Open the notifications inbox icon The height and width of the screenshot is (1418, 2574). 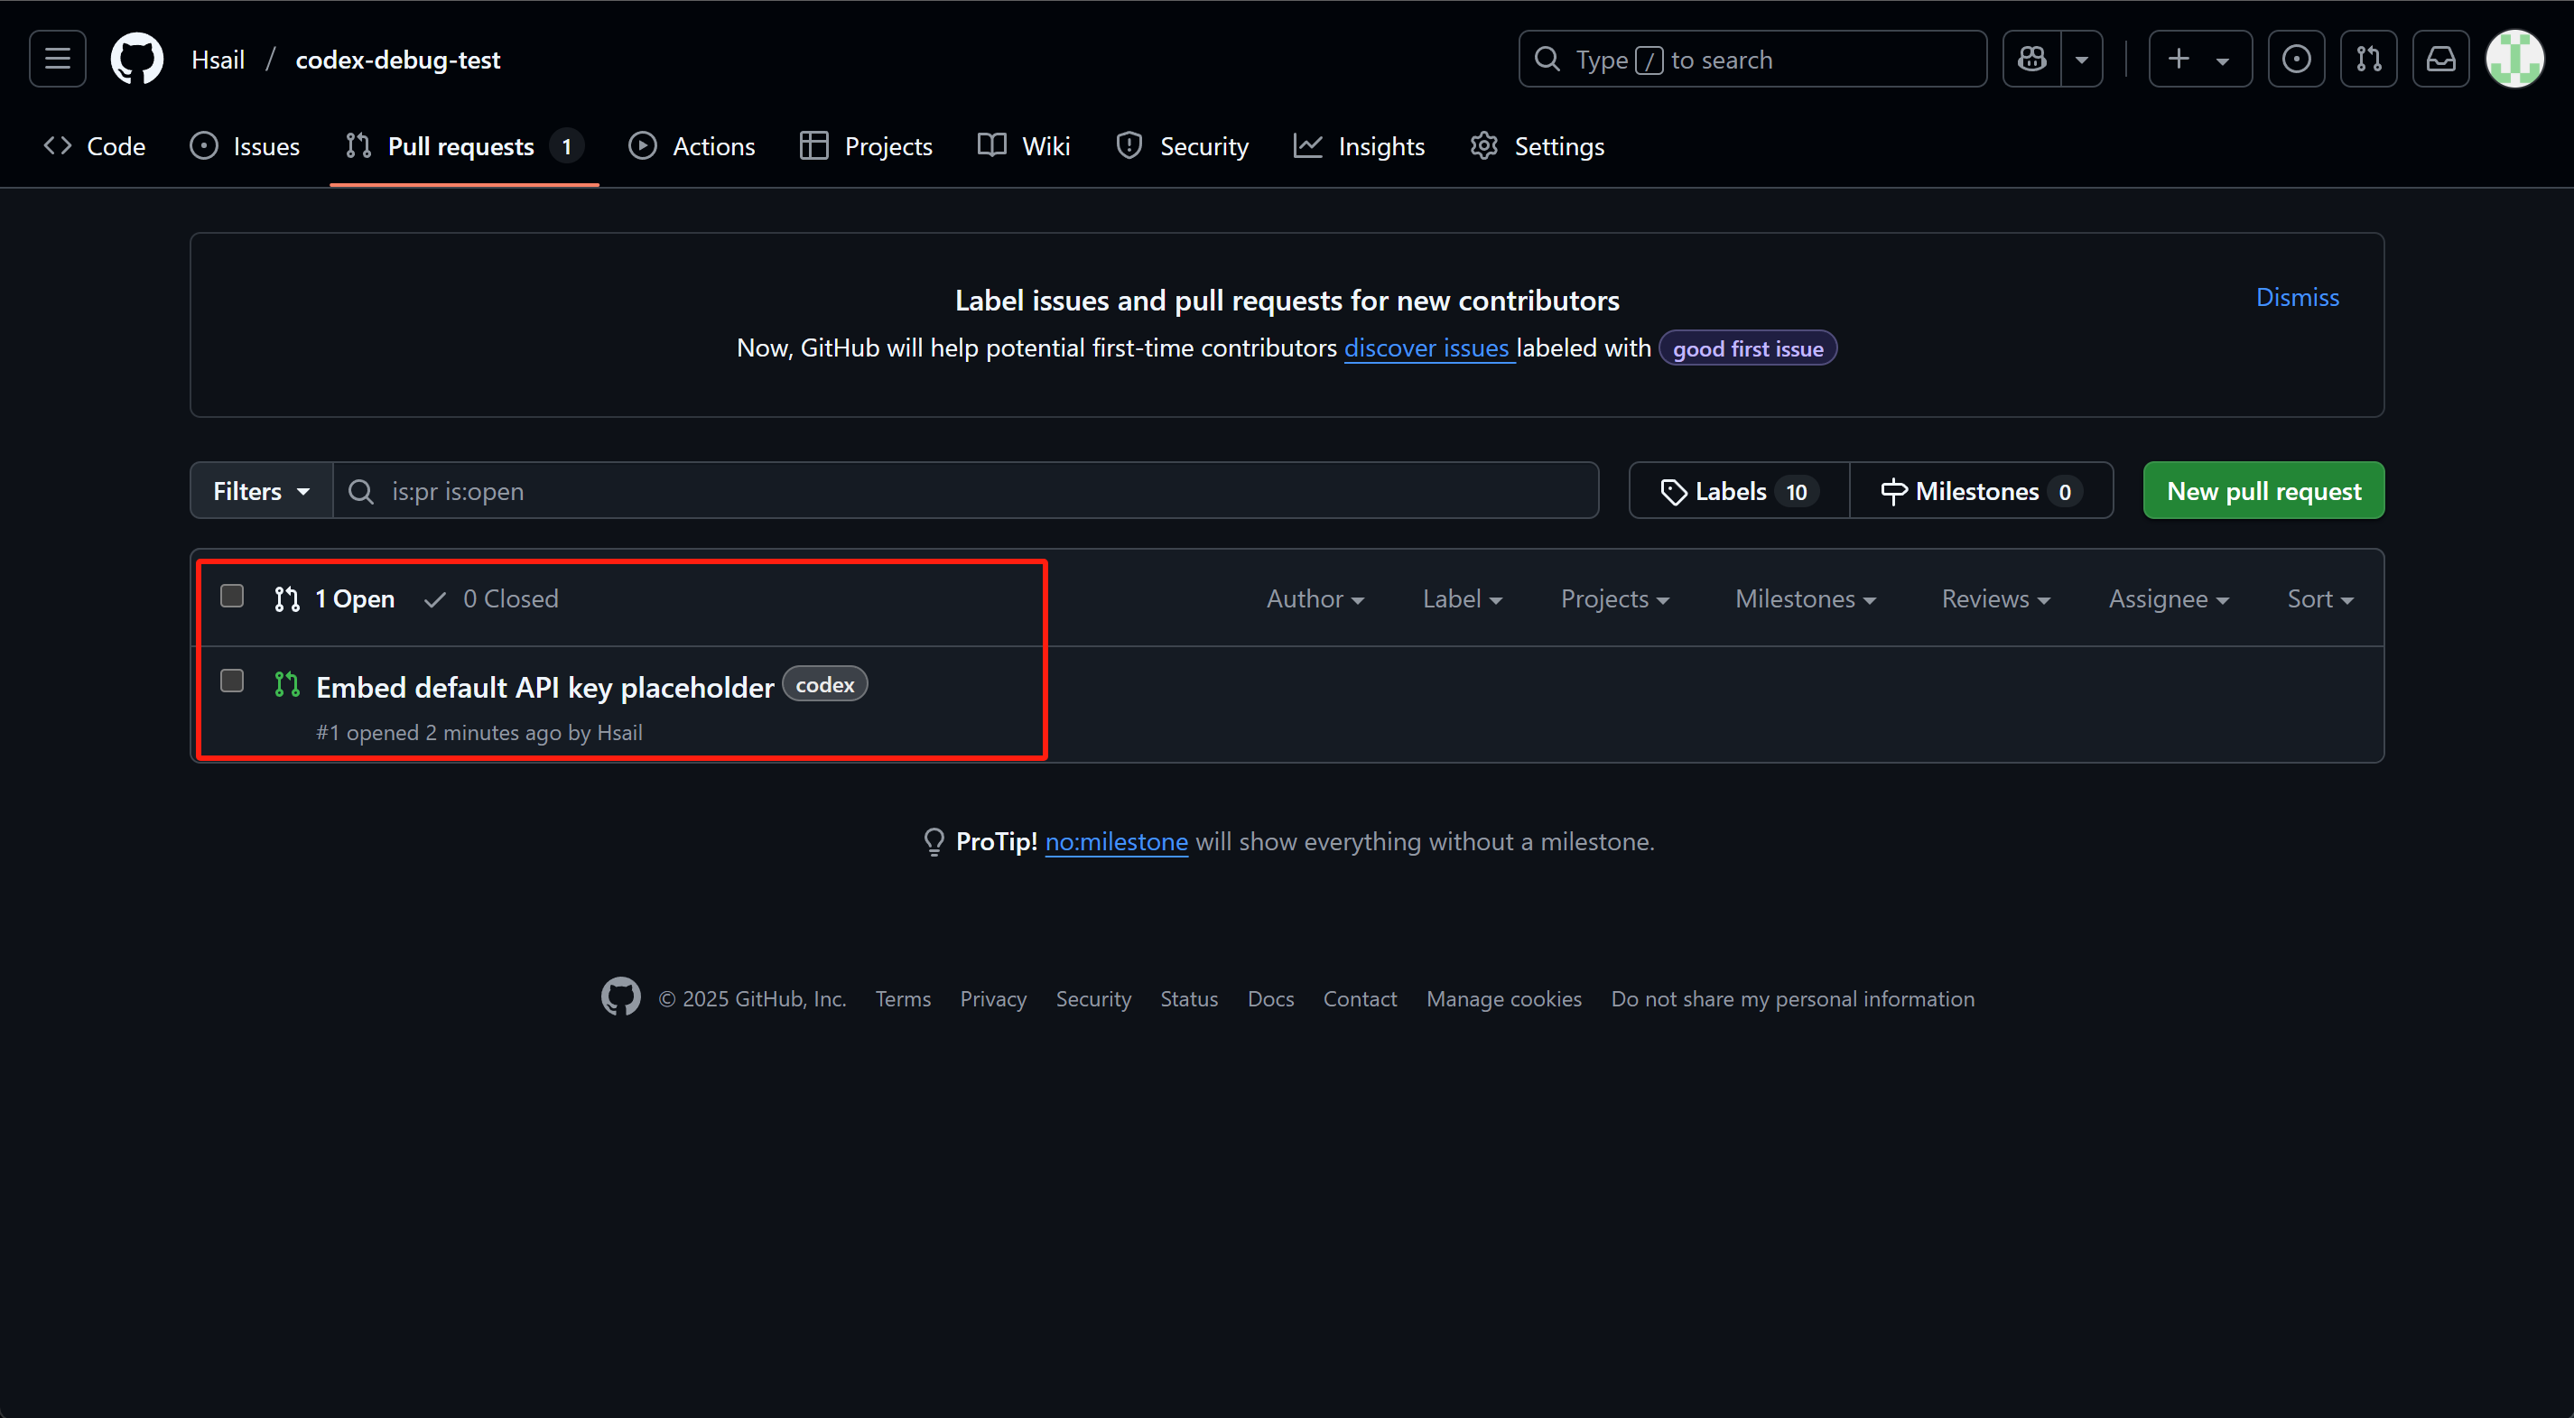point(2440,59)
